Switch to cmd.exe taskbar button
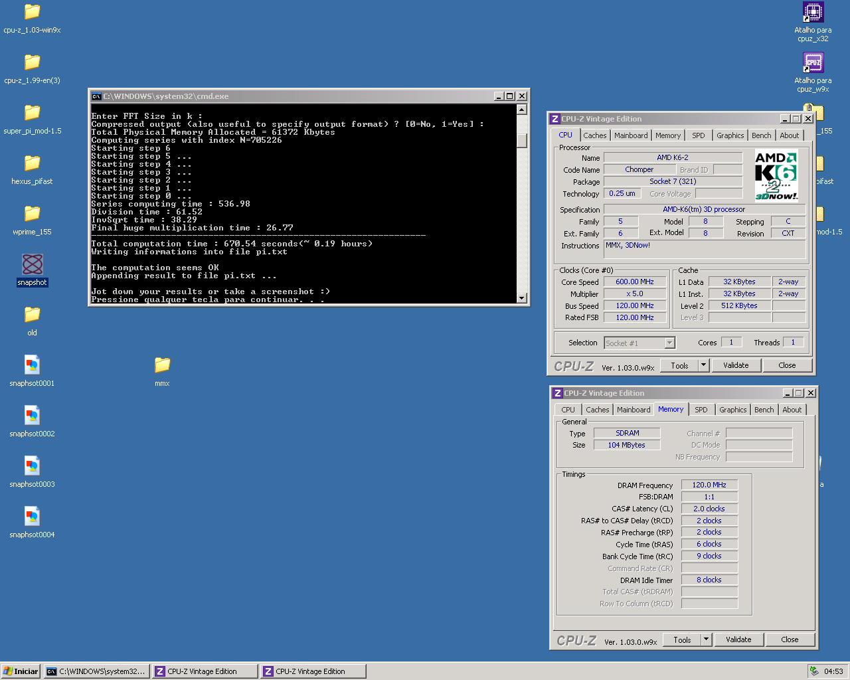 pos(96,671)
